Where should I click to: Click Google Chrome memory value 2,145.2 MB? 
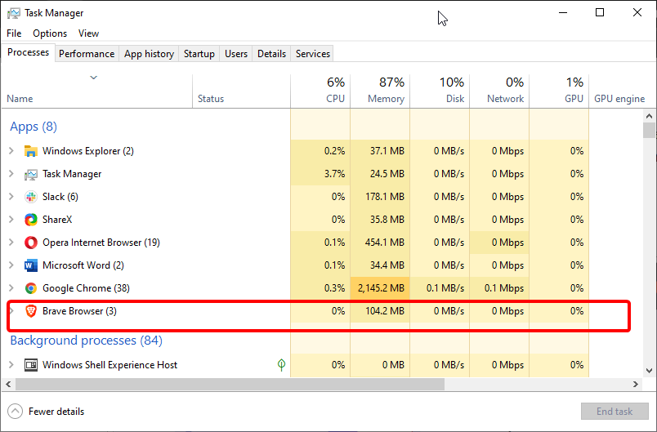pos(381,288)
